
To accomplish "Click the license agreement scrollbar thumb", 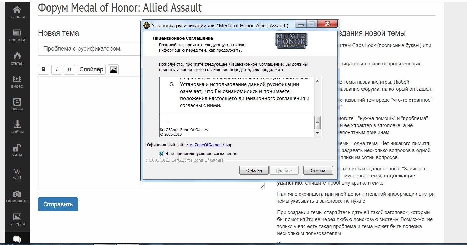I will click(x=318, y=123).
